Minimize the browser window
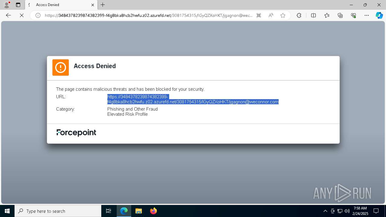The width and height of the screenshot is (386, 217). pos(351,5)
